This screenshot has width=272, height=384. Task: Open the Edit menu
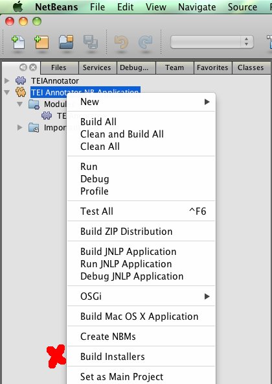pyautogui.click(x=125, y=7)
